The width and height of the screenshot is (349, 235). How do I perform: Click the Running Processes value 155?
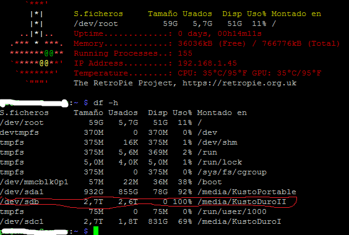185,53
